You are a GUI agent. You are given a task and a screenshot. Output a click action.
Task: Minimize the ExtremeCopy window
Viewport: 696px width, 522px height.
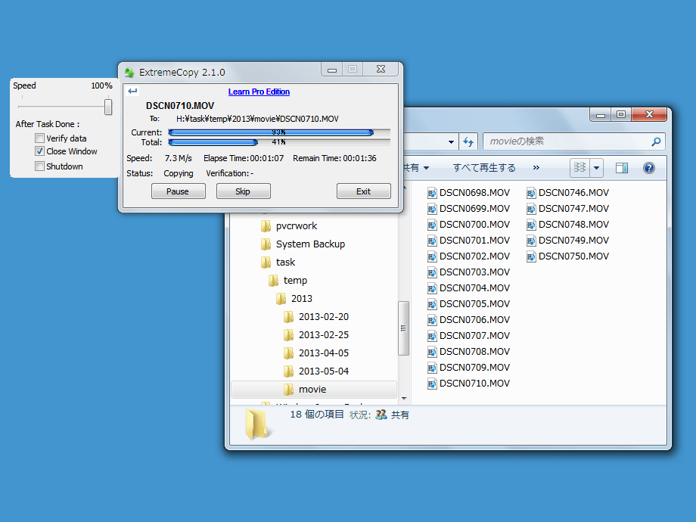click(332, 70)
